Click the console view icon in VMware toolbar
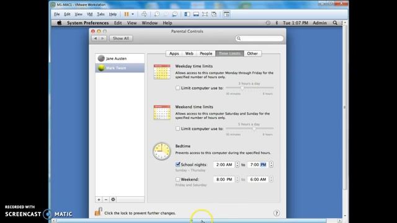This screenshot has width=397, height=223. click(226, 14)
